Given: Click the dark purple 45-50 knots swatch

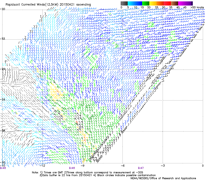Looking at the screenshot, I should 189,3.
